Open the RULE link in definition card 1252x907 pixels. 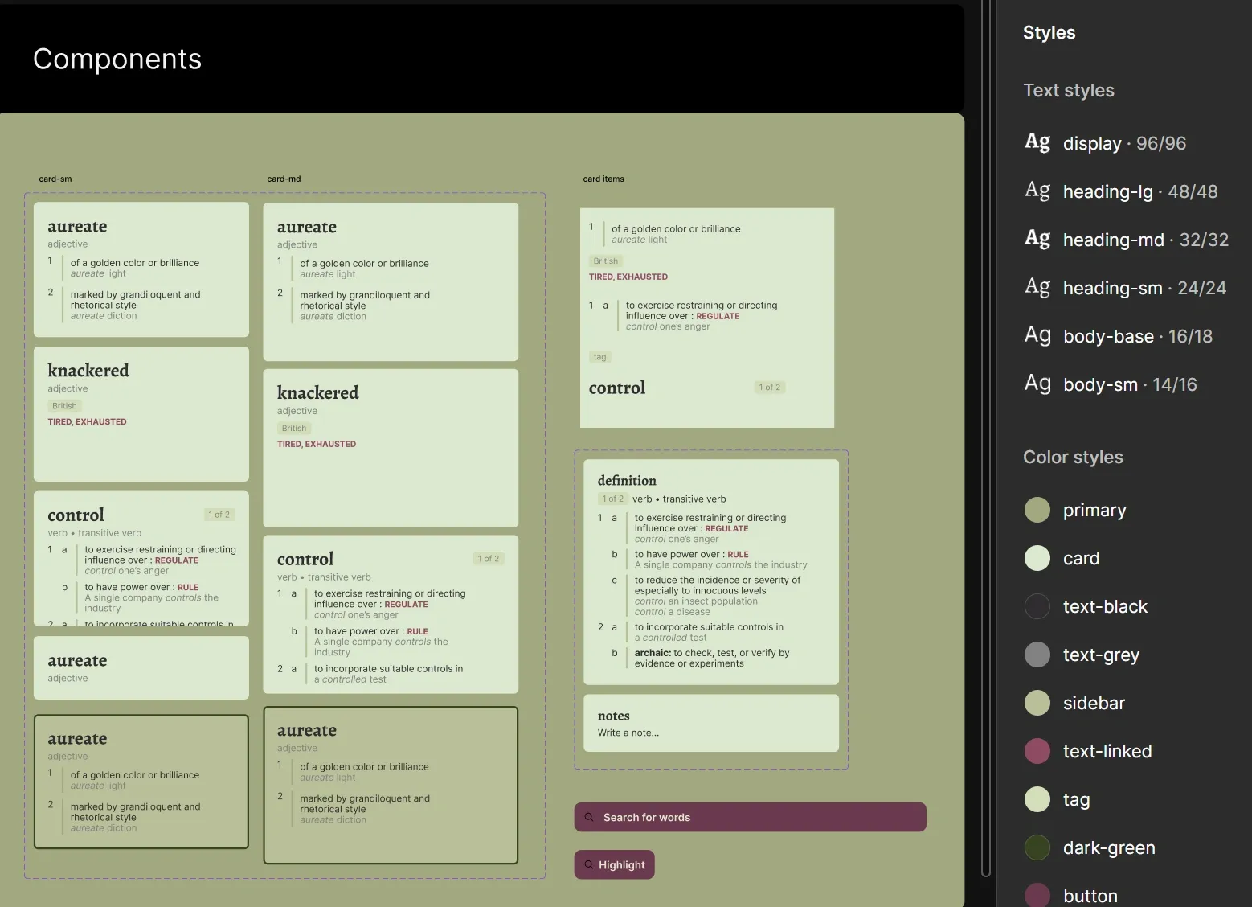tap(738, 555)
